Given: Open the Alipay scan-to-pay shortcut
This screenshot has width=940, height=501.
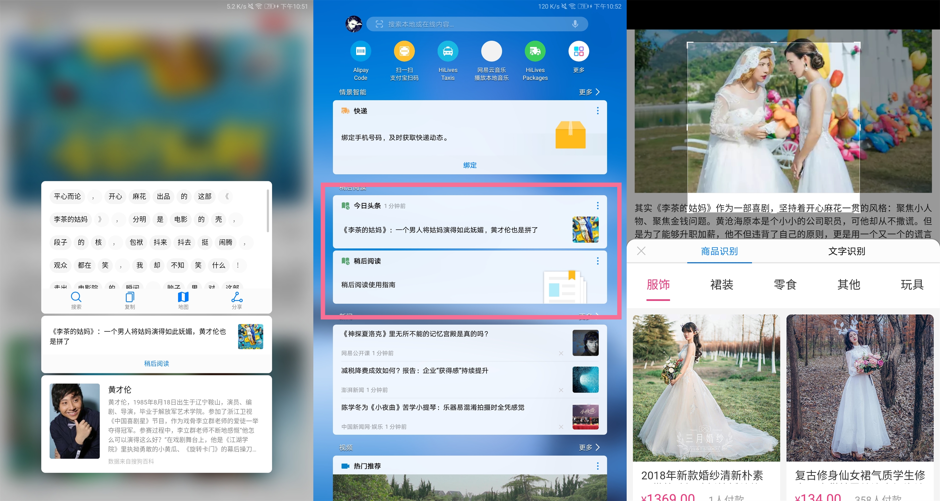Looking at the screenshot, I should [404, 51].
